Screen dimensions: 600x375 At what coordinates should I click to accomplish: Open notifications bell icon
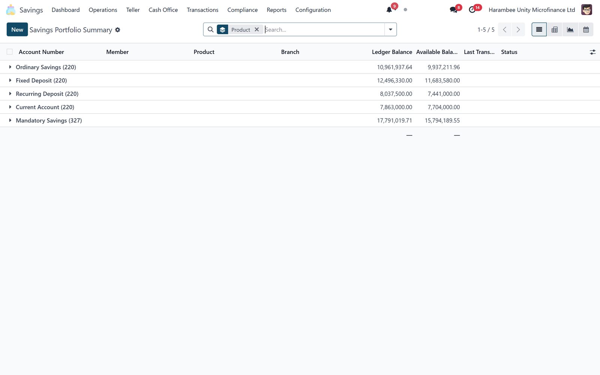[389, 10]
